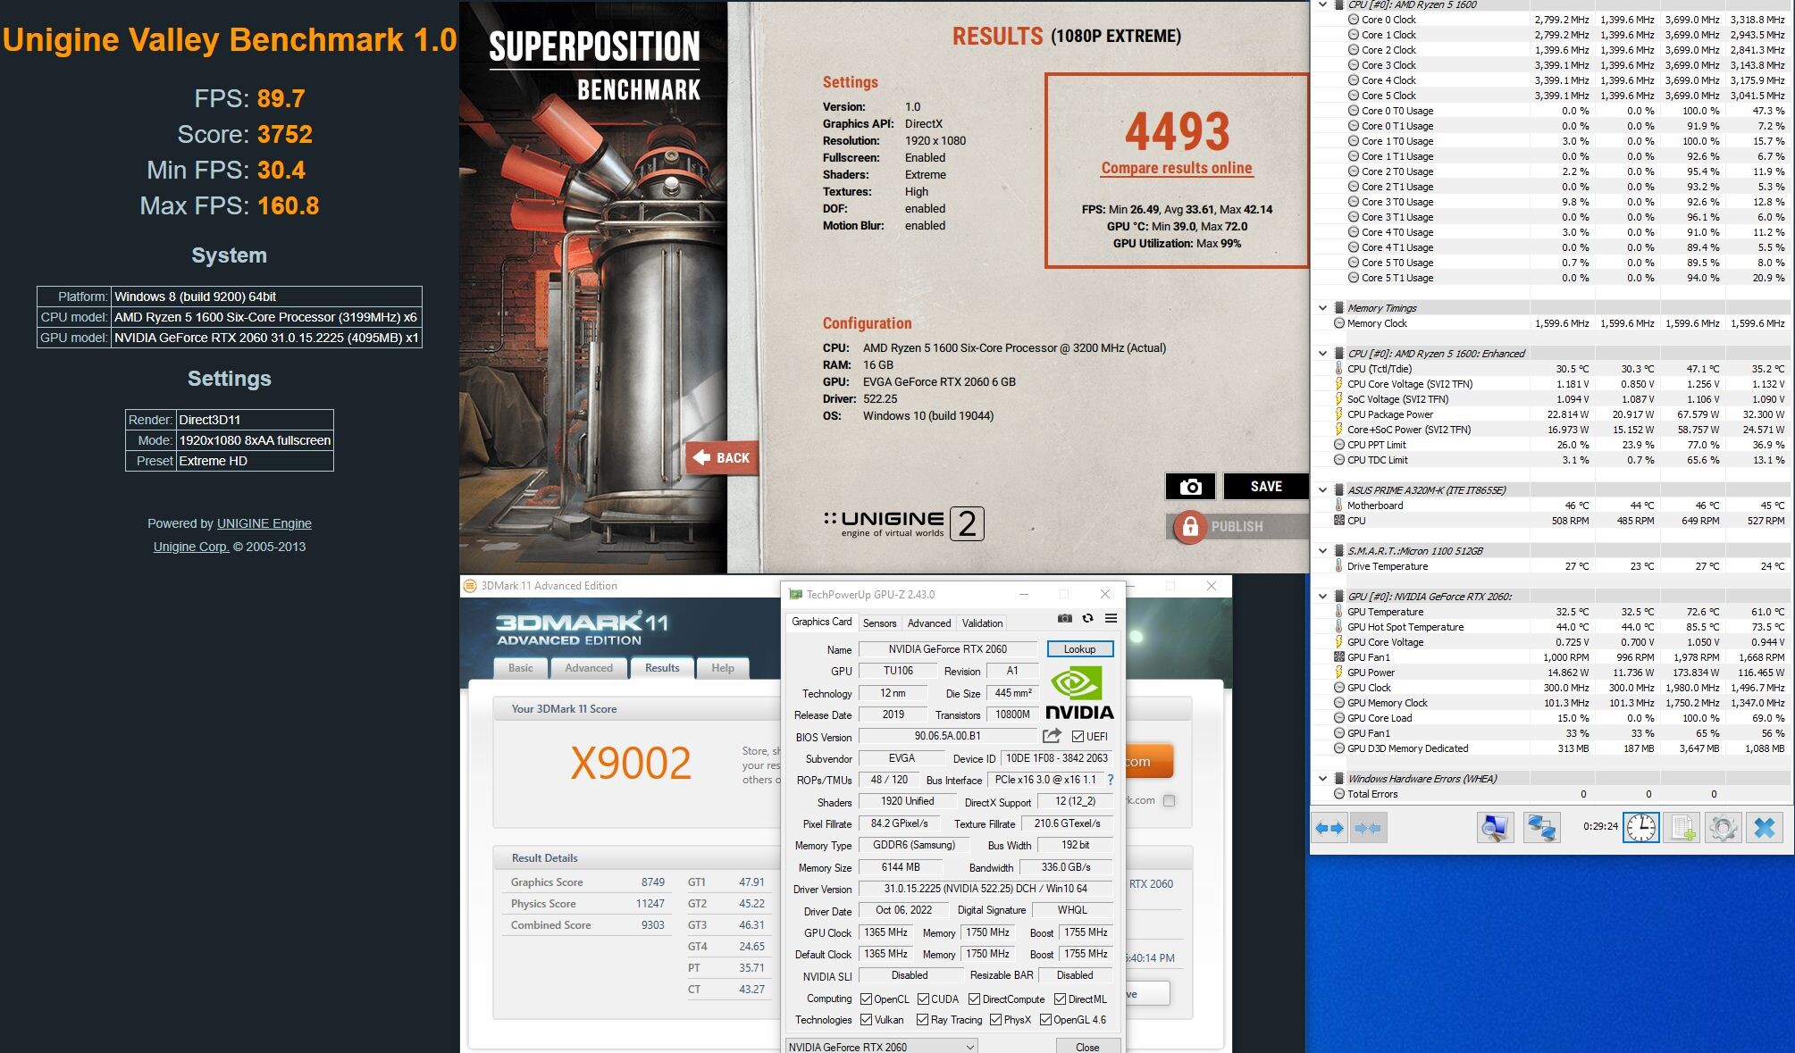The width and height of the screenshot is (1795, 1053).
Task: Select the Graphics Card tab in GPU-Z
Action: pyautogui.click(x=822, y=622)
